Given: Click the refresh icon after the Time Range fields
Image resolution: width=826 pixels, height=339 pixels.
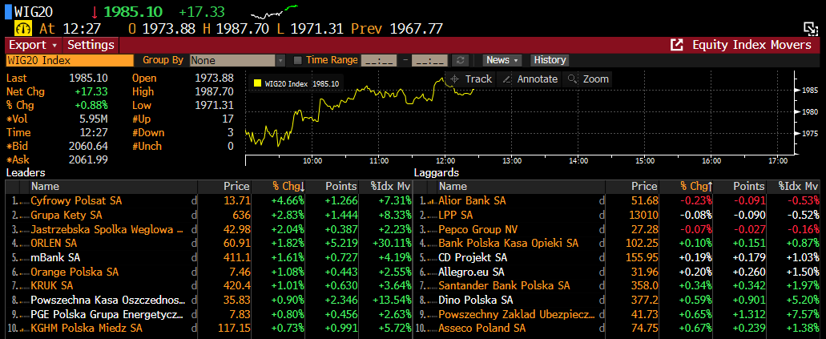Looking at the screenshot, I should pyautogui.click(x=460, y=60).
